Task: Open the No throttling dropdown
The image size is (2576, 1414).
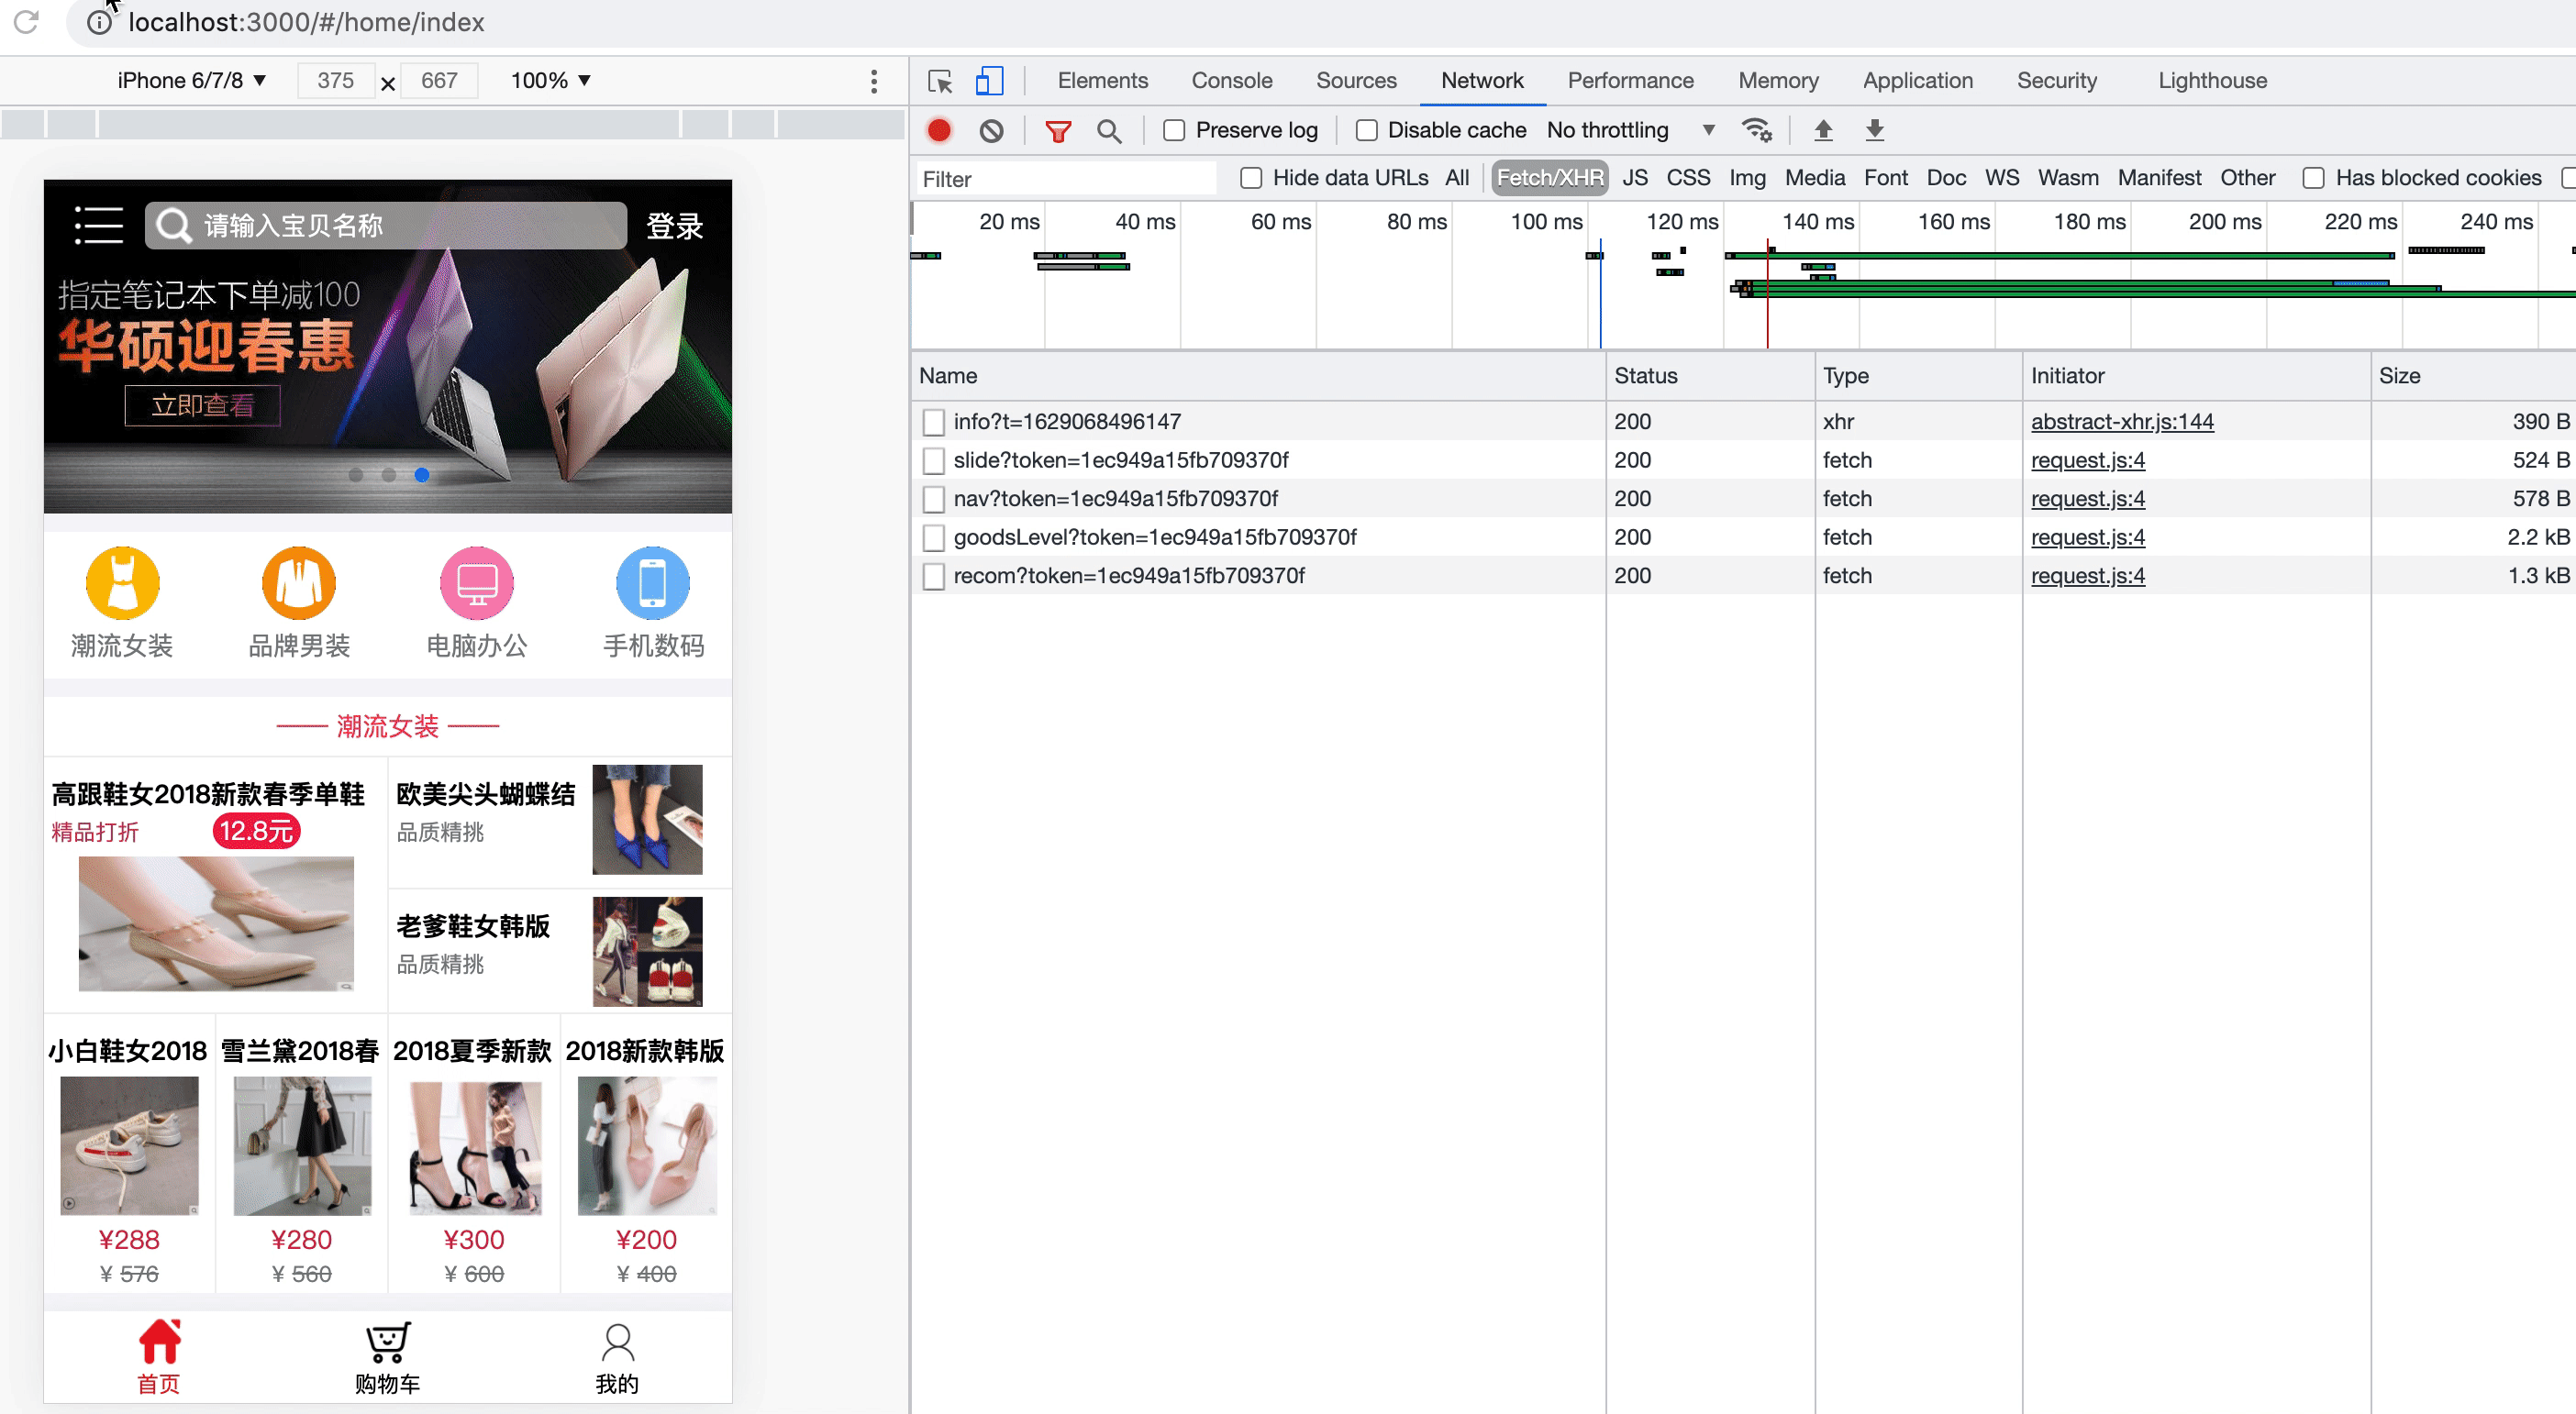Action: coord(1630,130)
